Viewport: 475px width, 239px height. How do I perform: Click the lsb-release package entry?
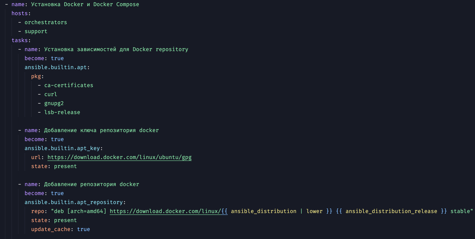coord(62,112)
